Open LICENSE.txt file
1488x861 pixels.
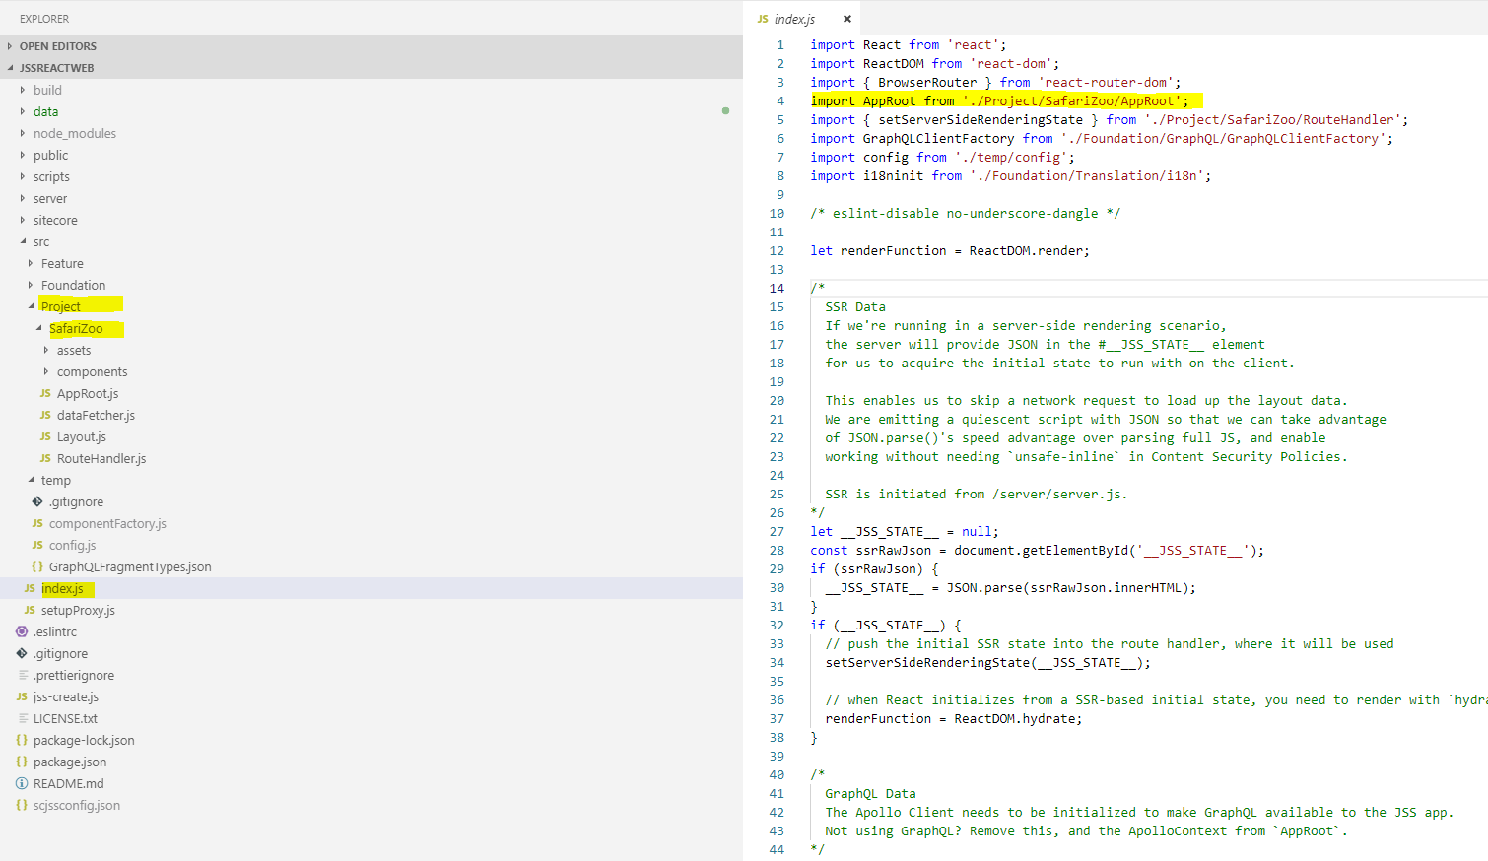[x=65, y=718]
